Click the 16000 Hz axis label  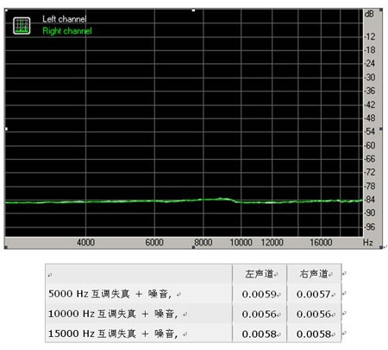[321, 243]
